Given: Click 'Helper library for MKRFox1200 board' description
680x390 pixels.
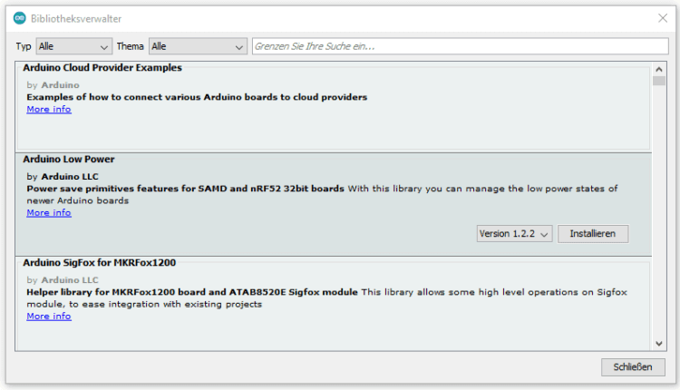Looking at the screenshot, I should (x=192, y=292).
